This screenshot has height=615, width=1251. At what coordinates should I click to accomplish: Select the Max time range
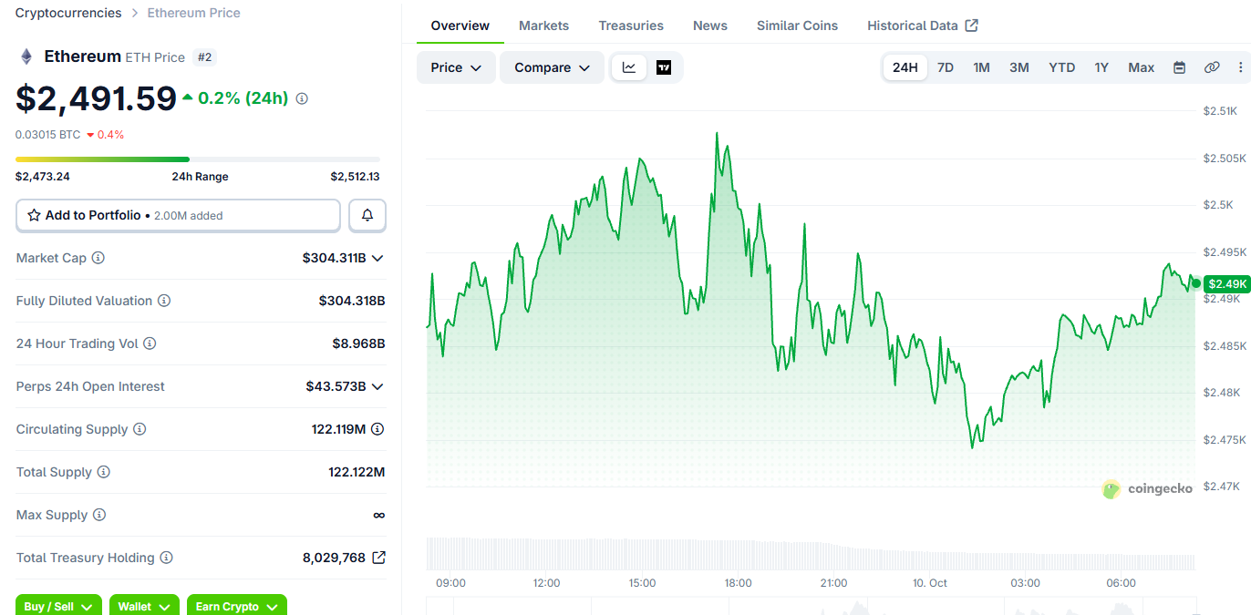(1141, 67)
